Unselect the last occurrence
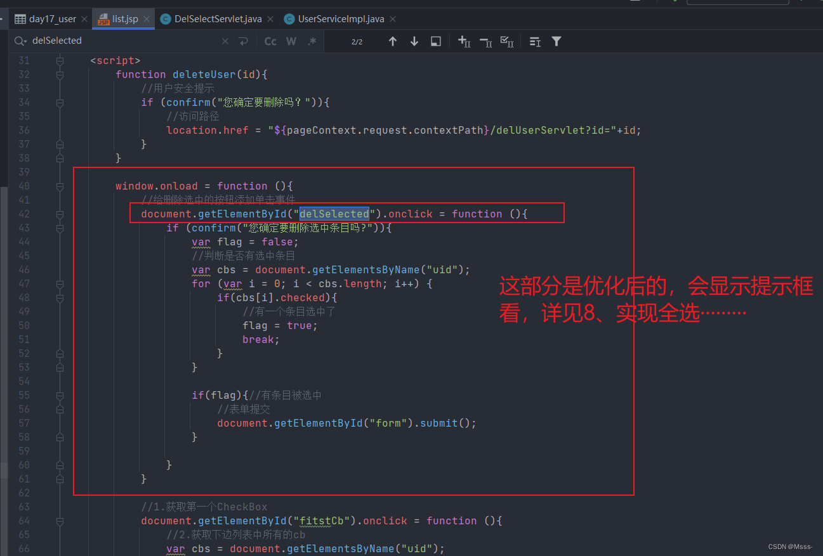 pos(485,41)
